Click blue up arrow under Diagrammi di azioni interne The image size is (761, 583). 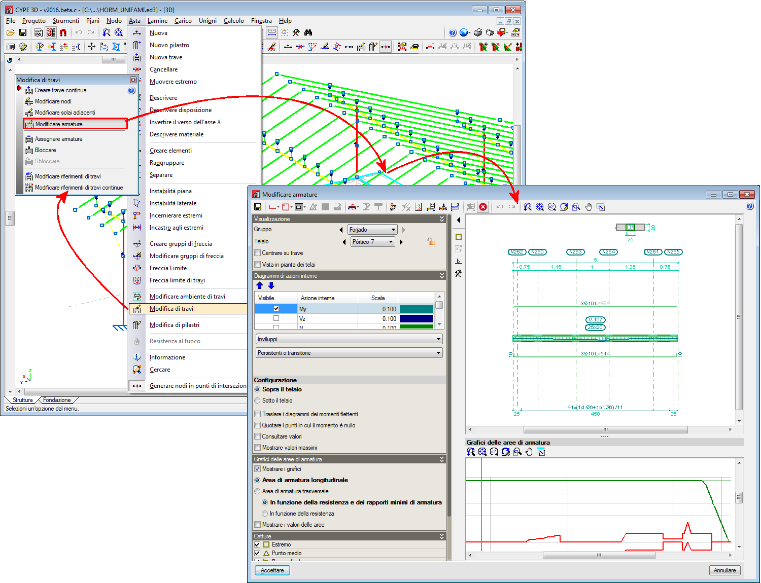tap(260, 285)
